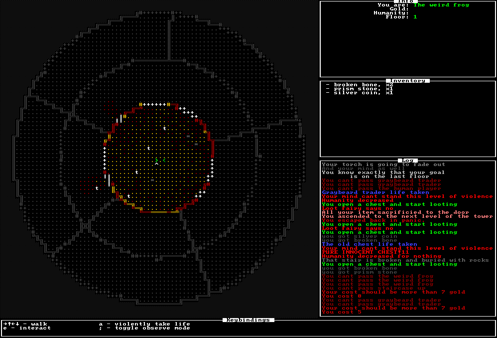
Task: Click the tall white door bar beside the yellow #
Action: (121, 118)
